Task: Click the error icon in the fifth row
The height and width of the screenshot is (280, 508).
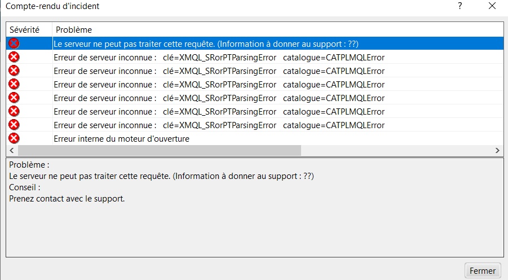Action: click(14, 98)
